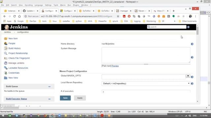Open JAVA bookmarks folder
Viewport: 211px width, 118px height.
pos(88,21)
